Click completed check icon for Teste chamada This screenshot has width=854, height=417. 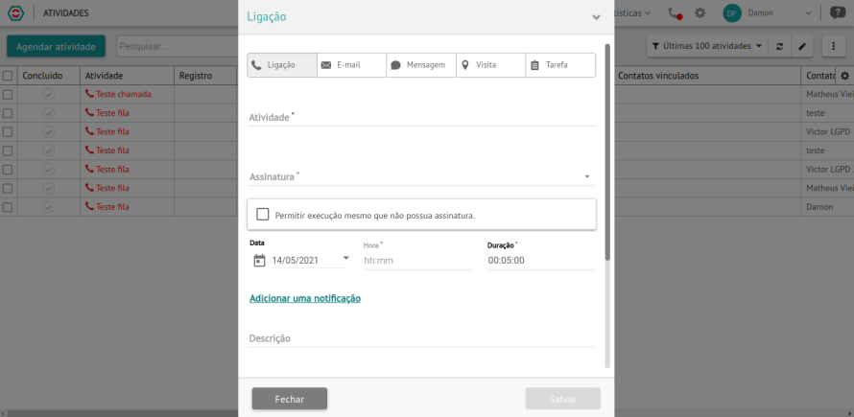pyautogui.click(x=49, y=94)
